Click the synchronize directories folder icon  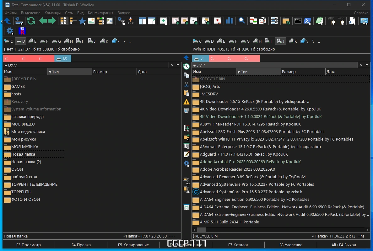click(286, 21)
